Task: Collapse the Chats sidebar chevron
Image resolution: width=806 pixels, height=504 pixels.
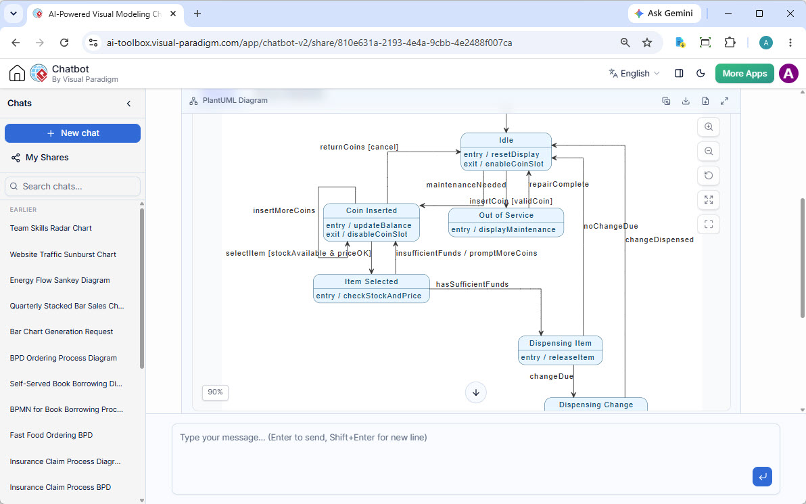Action: [128, 104]
